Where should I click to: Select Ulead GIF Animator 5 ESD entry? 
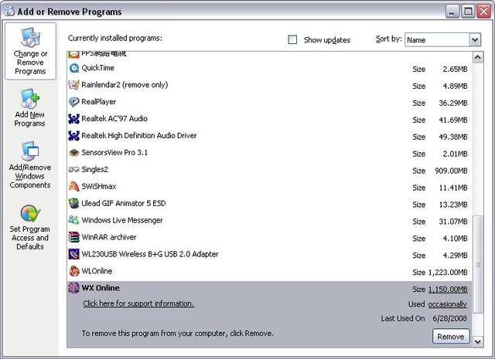124,203
